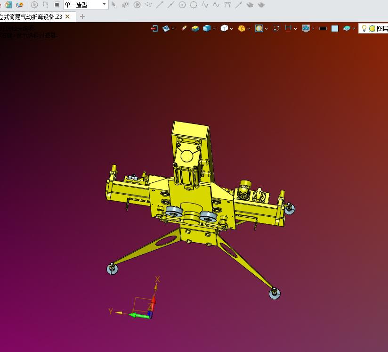The height and width of the screenshot is (352, 388).
Task: Click the orange pie-shaped section icon
Action: 242,29
